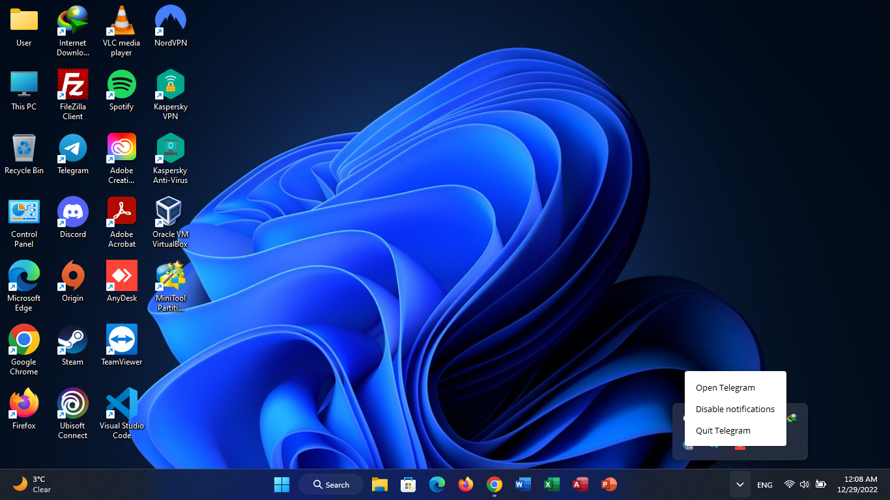
Task: Click the ENG language indicator
Action: tap(765, 485)
